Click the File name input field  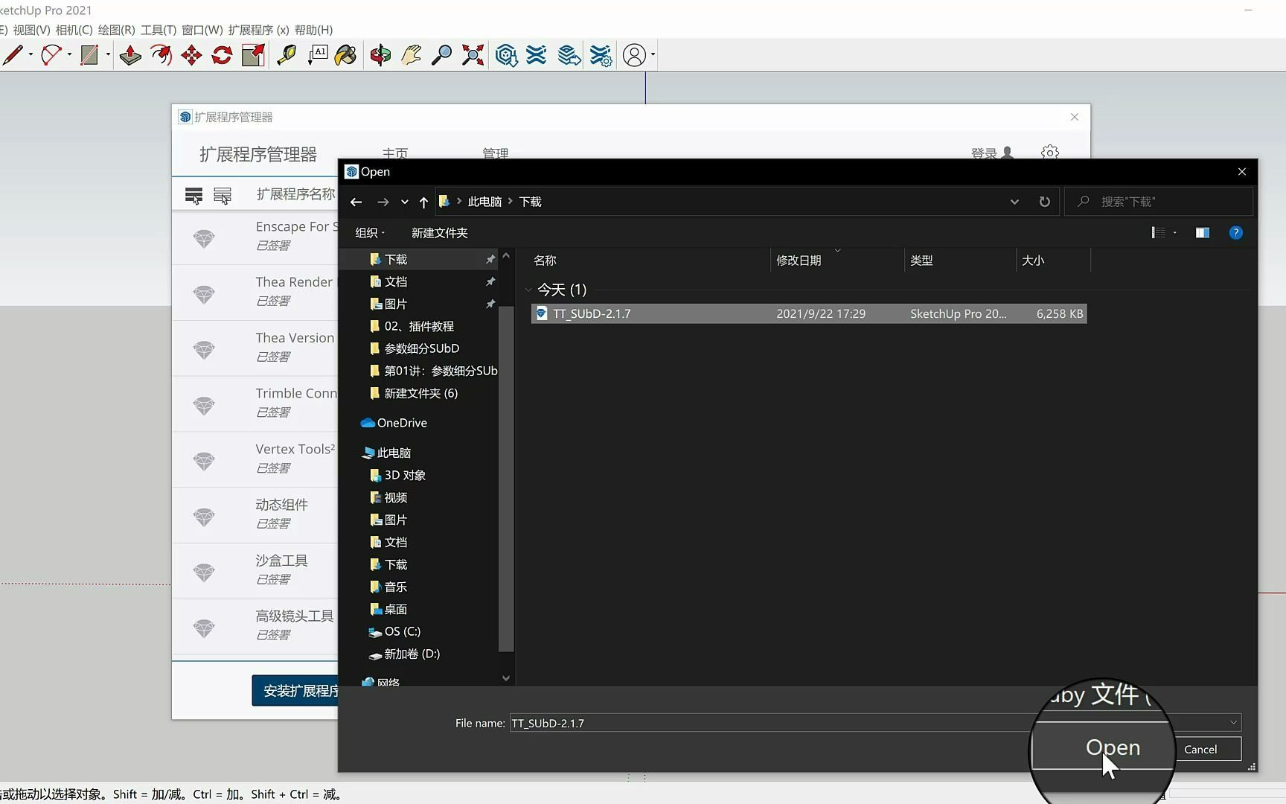click(x=770, y=723)
